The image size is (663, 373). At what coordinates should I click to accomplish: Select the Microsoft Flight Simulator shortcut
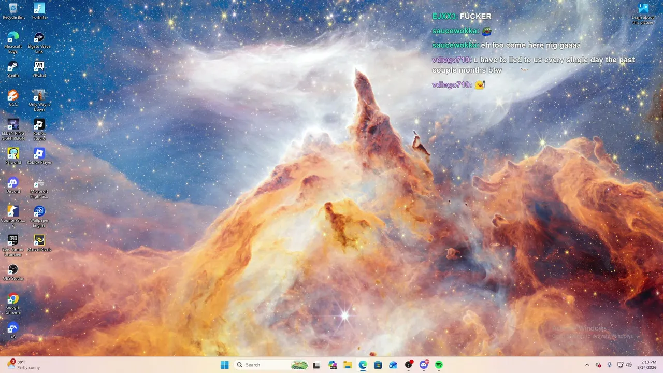click(x=39, y=188)
